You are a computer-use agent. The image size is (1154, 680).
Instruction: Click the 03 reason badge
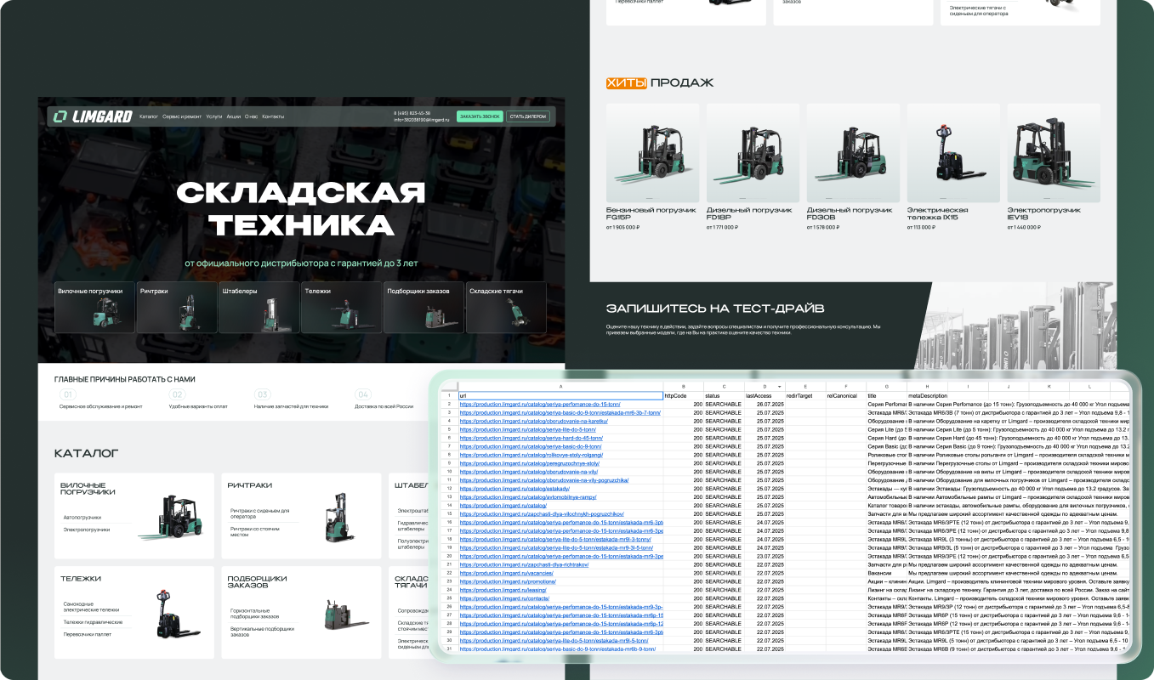[x=263, y=394]
